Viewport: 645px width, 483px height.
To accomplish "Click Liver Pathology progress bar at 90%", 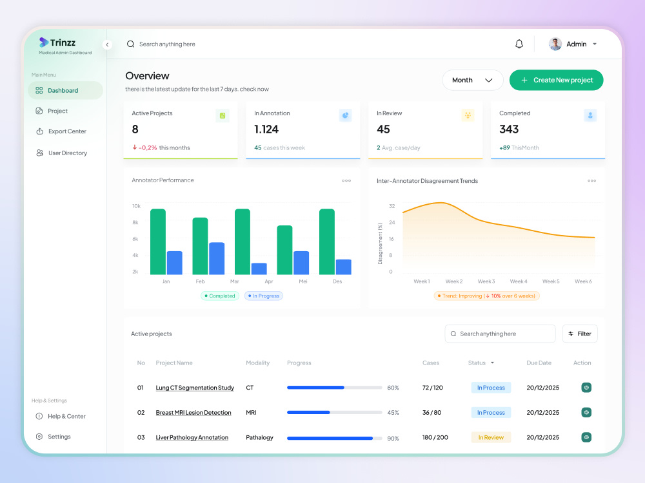I will pyautogui.click(x=334, y=438).
